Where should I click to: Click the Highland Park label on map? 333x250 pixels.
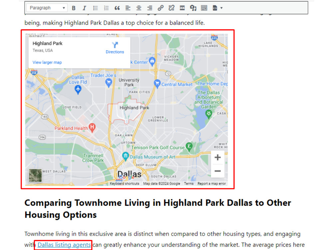pyautogui.click(x=134, y=108)
